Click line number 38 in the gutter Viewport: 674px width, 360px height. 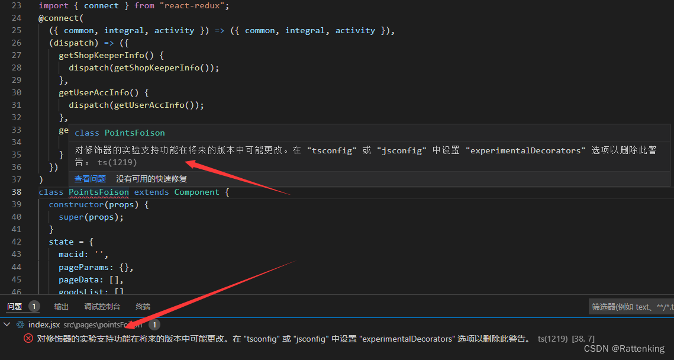[x=17, y=192]
